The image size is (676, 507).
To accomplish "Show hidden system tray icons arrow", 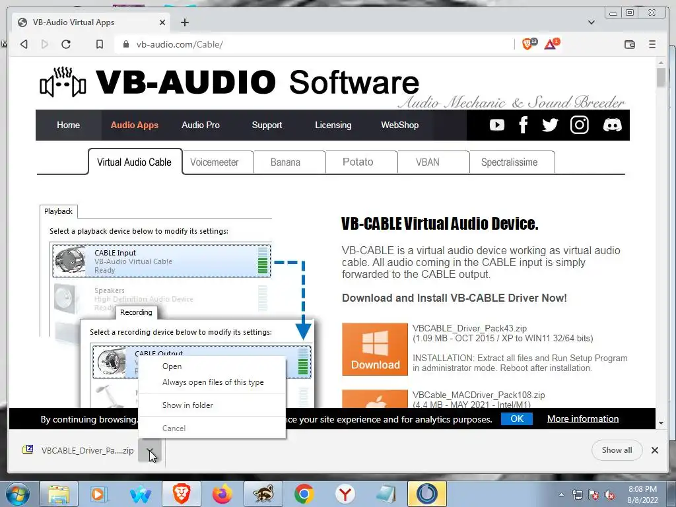I will click(561, 494).
